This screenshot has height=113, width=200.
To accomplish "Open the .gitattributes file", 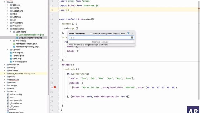I will (16, 103).
